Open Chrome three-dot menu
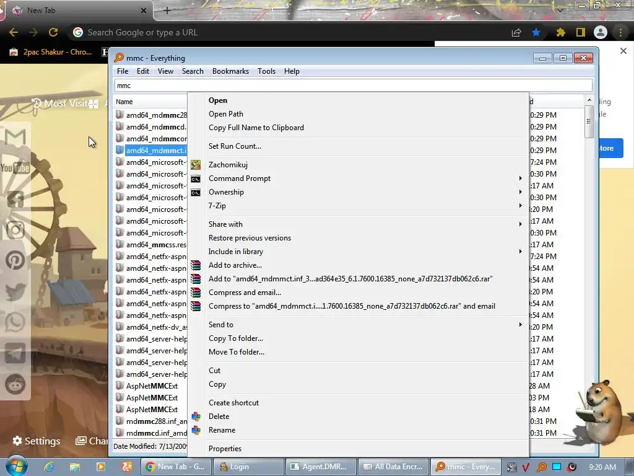 620,32
